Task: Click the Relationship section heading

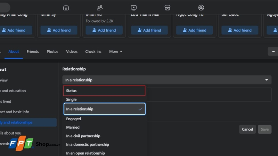Action: (x=74, y=69)
